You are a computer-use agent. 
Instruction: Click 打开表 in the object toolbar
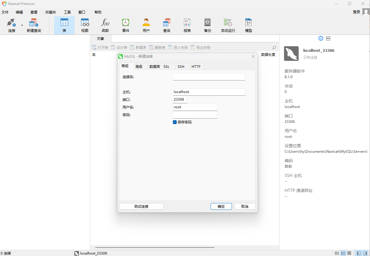coord(100,47)
